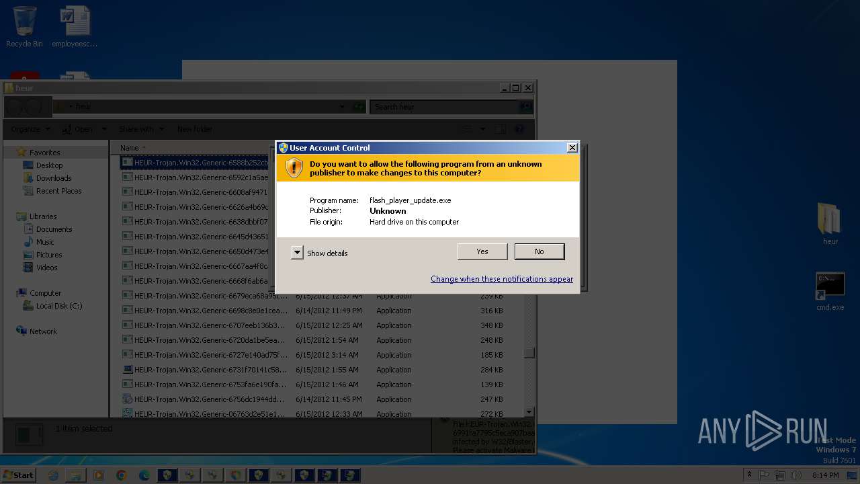This screenshot has height=484, width=860.
Task: Open Pictures library in navigation pane
Action: click(48, 255)
